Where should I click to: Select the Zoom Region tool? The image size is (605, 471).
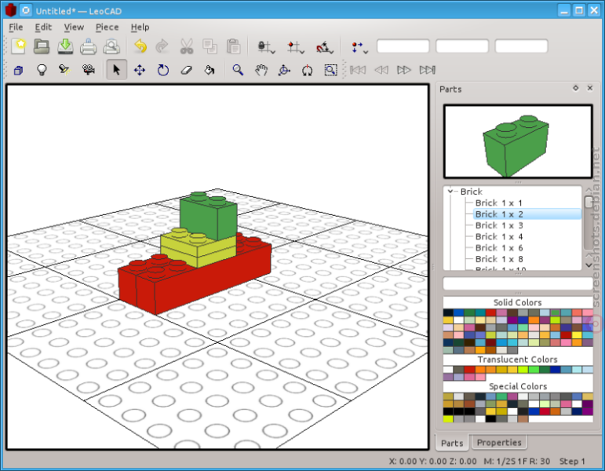point(330,70)
